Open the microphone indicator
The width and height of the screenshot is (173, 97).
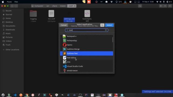coord(164,2)
